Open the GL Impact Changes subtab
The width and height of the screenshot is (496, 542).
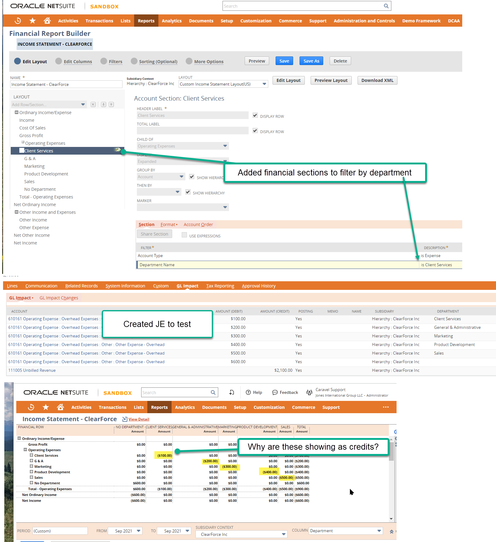59,298
